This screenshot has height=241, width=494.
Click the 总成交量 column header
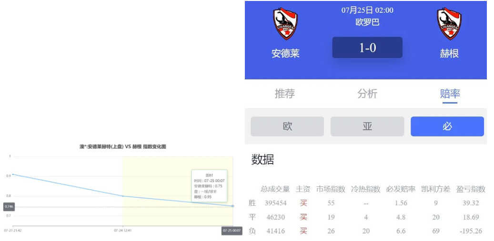(275, 189)
